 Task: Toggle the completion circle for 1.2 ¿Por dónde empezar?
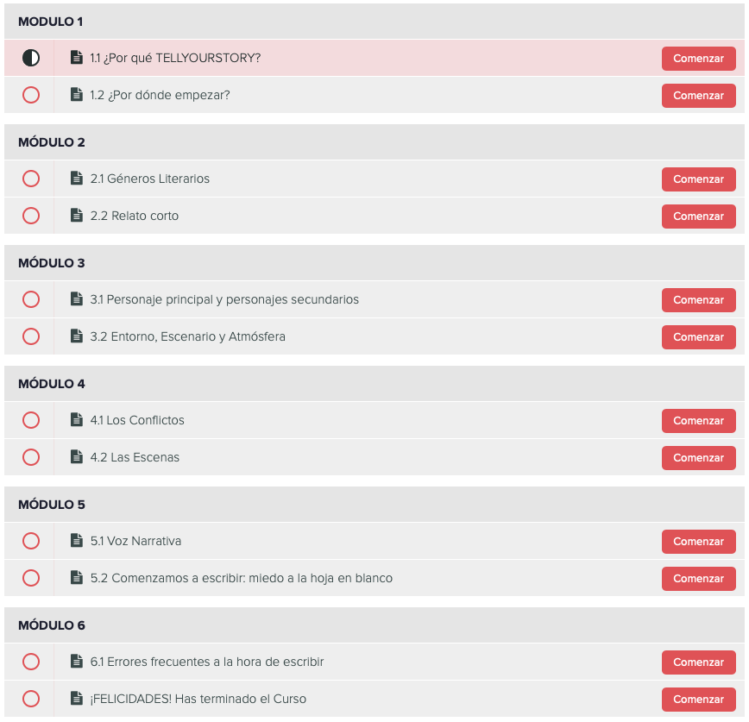pyautogui.click(x=31, y=95)
